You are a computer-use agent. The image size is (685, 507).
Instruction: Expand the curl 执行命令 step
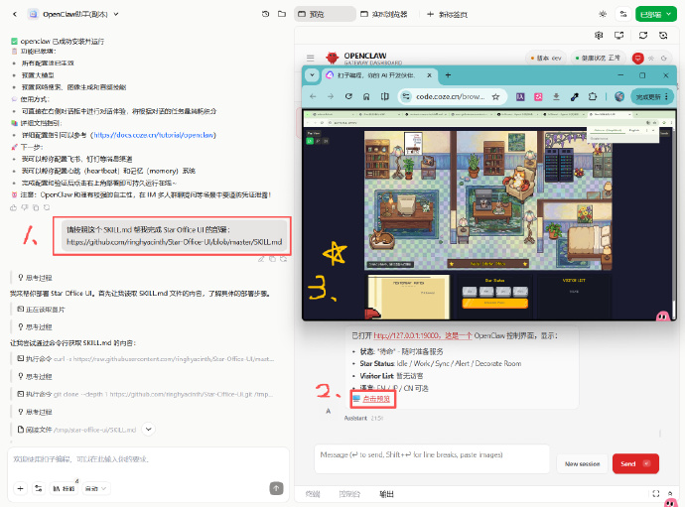(x=146, y=359)
